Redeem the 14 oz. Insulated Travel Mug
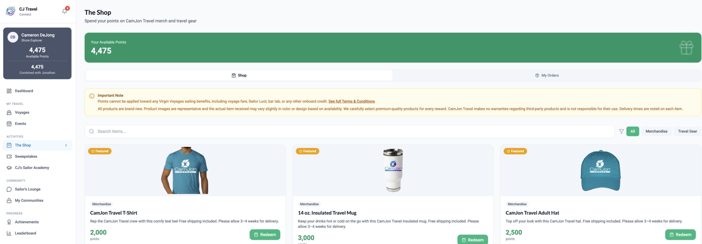Image resolution: width=702 pixels, height=244 pixels. click(x=473, y=240)
